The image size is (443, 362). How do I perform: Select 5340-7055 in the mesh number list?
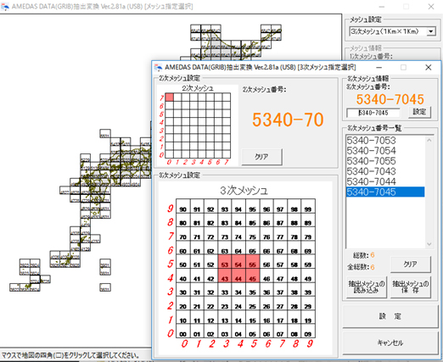385,161
